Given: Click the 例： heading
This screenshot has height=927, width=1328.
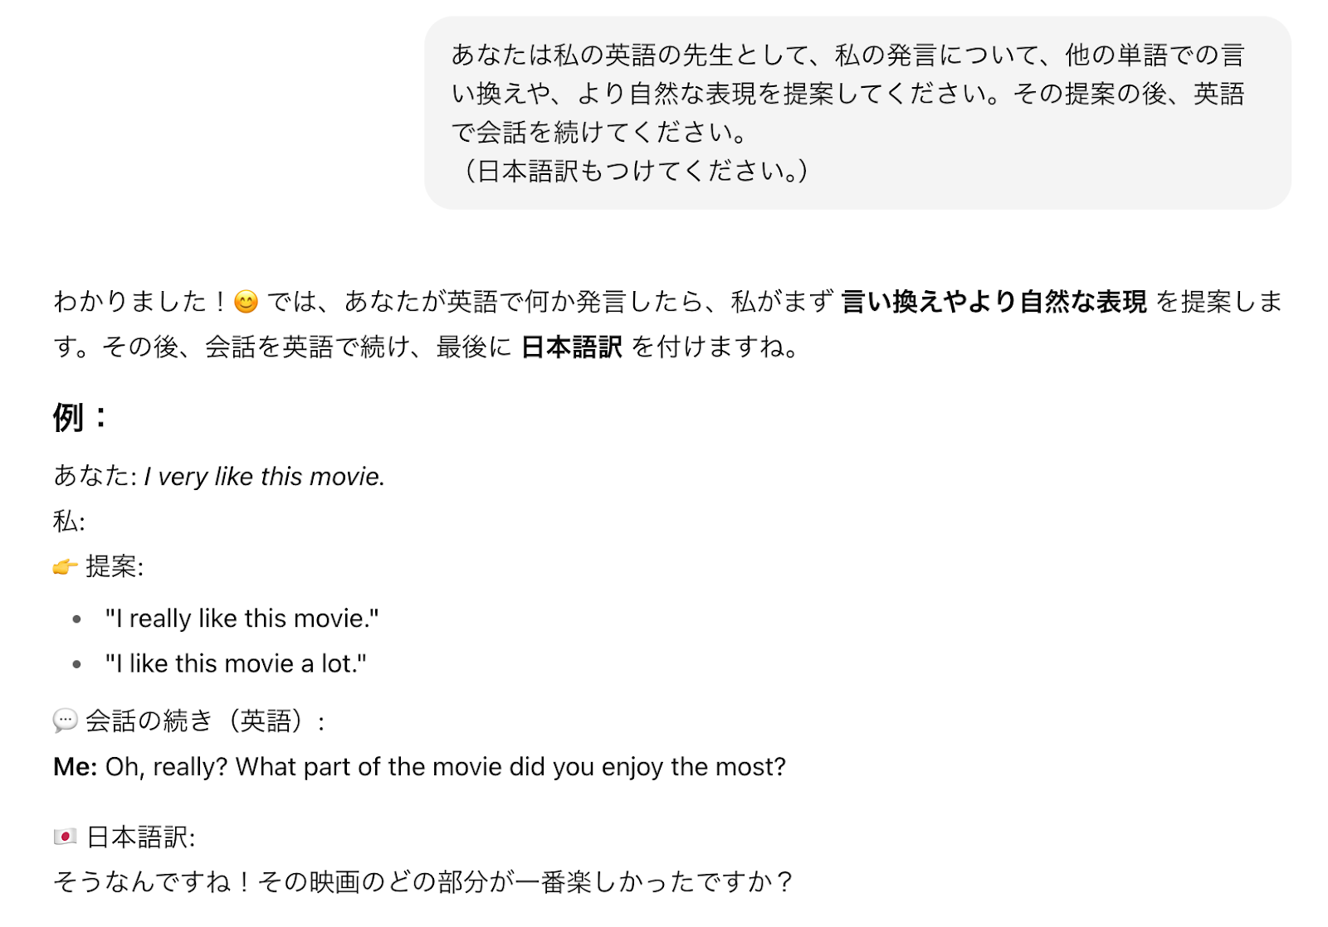Looking at the screenshot, I should pyautogui.click(x=81, y=417).
